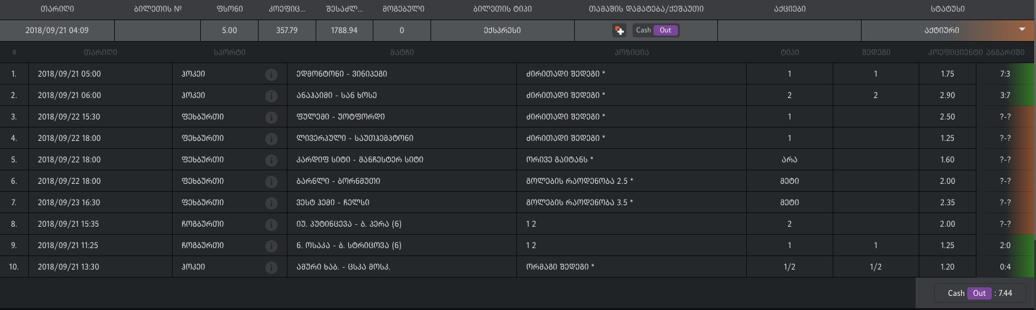Click the აქციები cell in ticket row
The height and width of the screenshot is (310, 1036).
click(789, 31)
